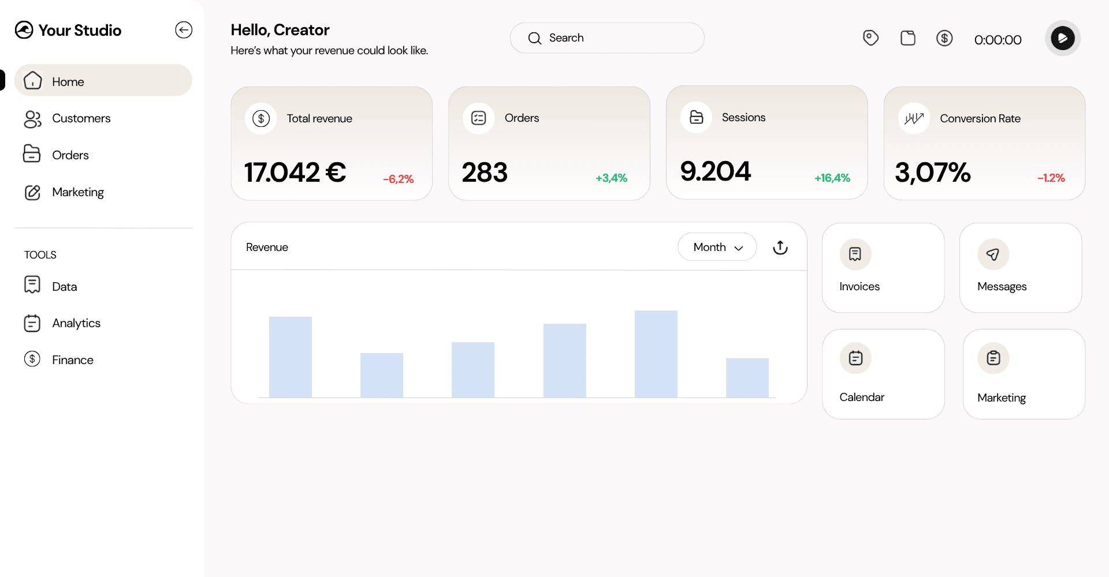Click into the Search field
The image size is (1109, 577).
click(x=607, y=38)
